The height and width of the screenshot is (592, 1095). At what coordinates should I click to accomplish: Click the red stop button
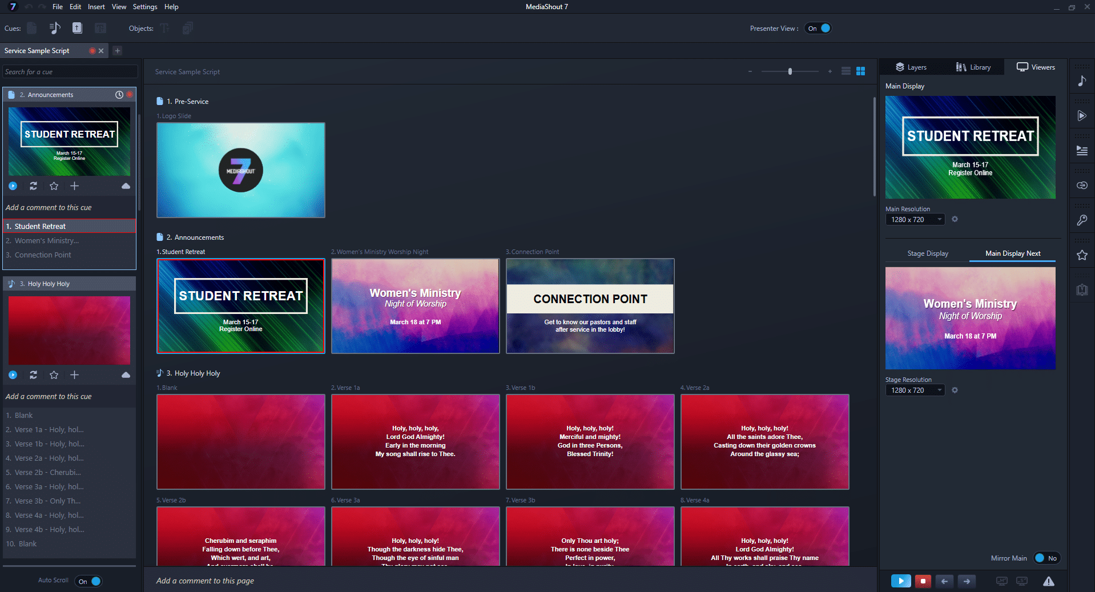point(923,581)
